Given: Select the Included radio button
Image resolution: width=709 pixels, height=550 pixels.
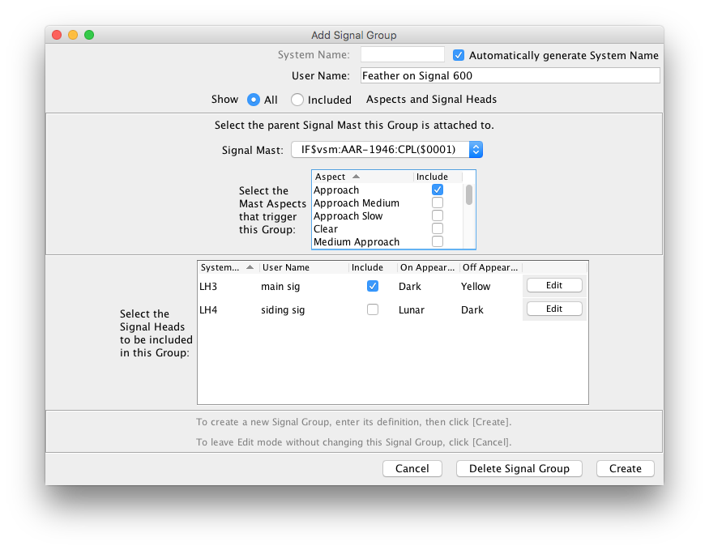Looking at the screenshot, I should coord(297,100).
